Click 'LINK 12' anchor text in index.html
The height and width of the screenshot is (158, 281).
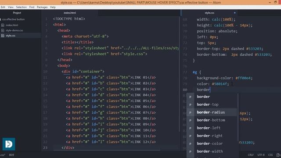click(140, 142)
